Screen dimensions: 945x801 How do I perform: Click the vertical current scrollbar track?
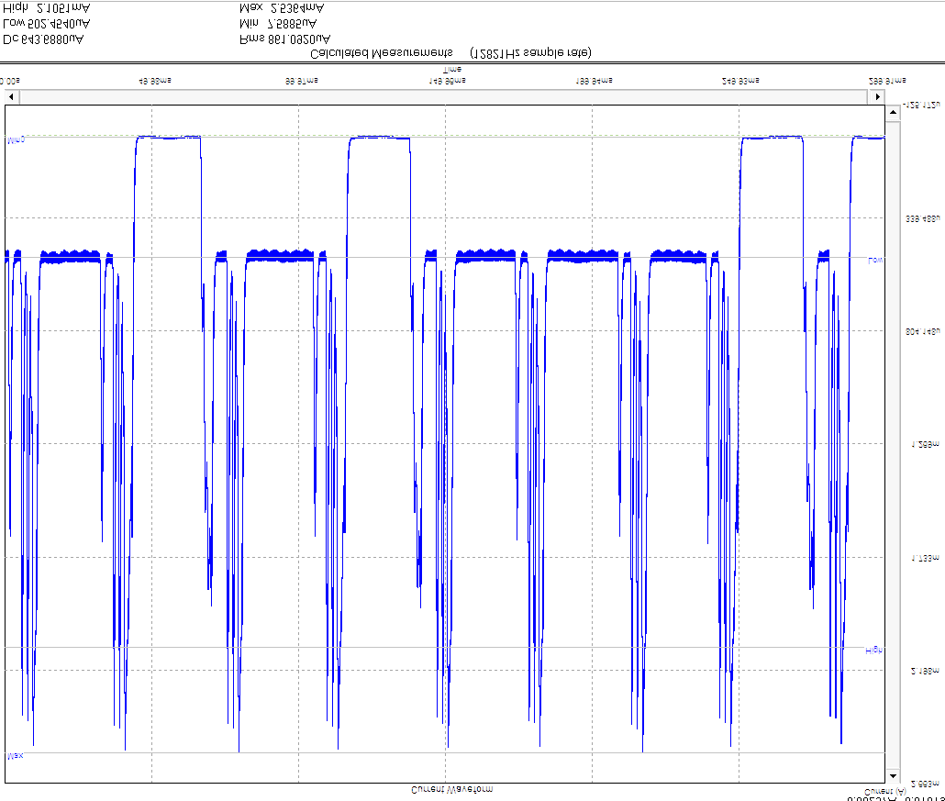tap(893, 445)
